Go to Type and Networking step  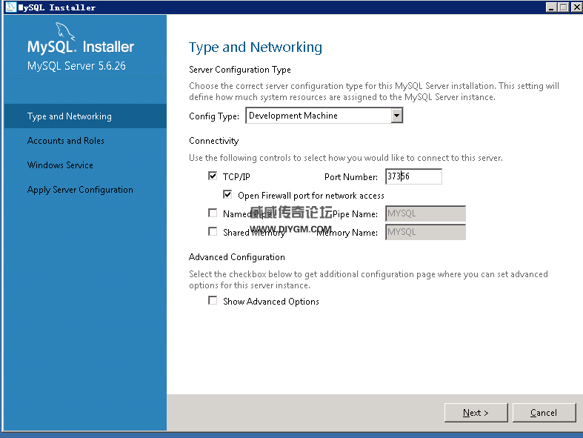[85, 116]
